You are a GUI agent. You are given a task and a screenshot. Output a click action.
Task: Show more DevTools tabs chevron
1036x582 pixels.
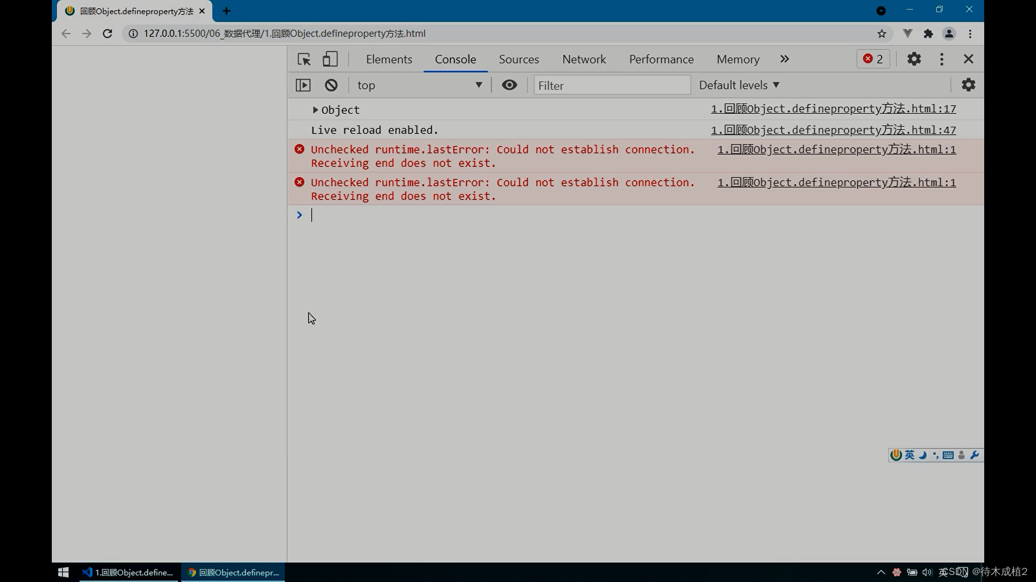pyautogui.click(x=785, y=59)
